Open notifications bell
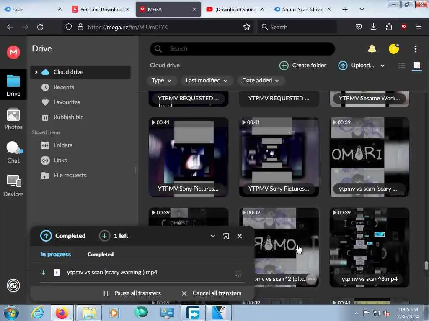The width and height of the screenshot is (429, 321). [x=372, y=49]
